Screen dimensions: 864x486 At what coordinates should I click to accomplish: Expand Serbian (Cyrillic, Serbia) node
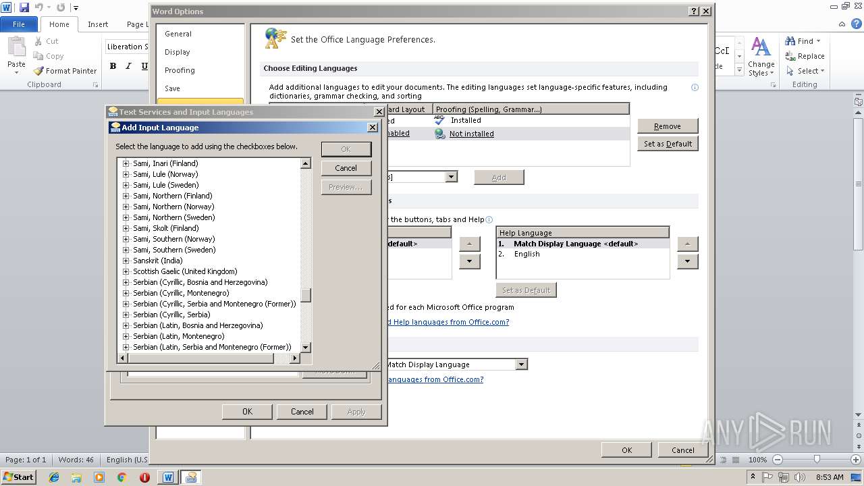(x=126, y=315)
